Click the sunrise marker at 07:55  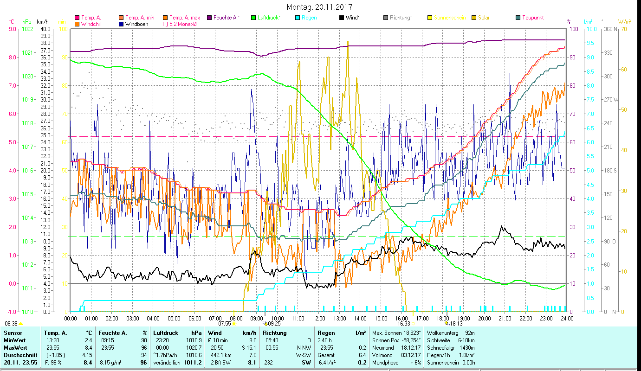tap(234, 324)
